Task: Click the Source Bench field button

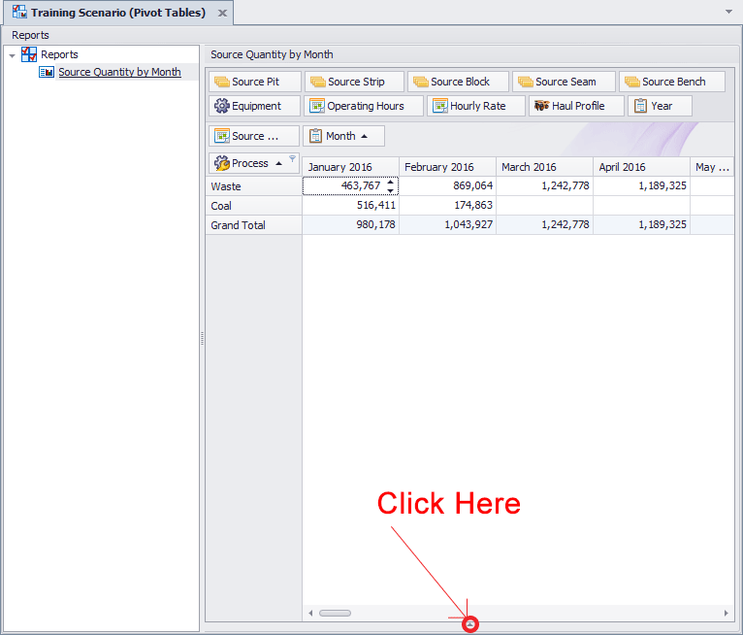Action: pos(672,82)
